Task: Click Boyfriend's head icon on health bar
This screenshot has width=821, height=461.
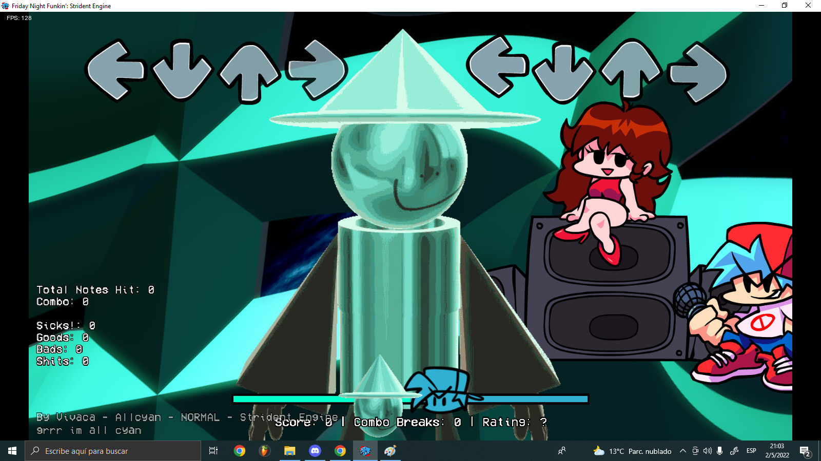Action: [439, 390]
